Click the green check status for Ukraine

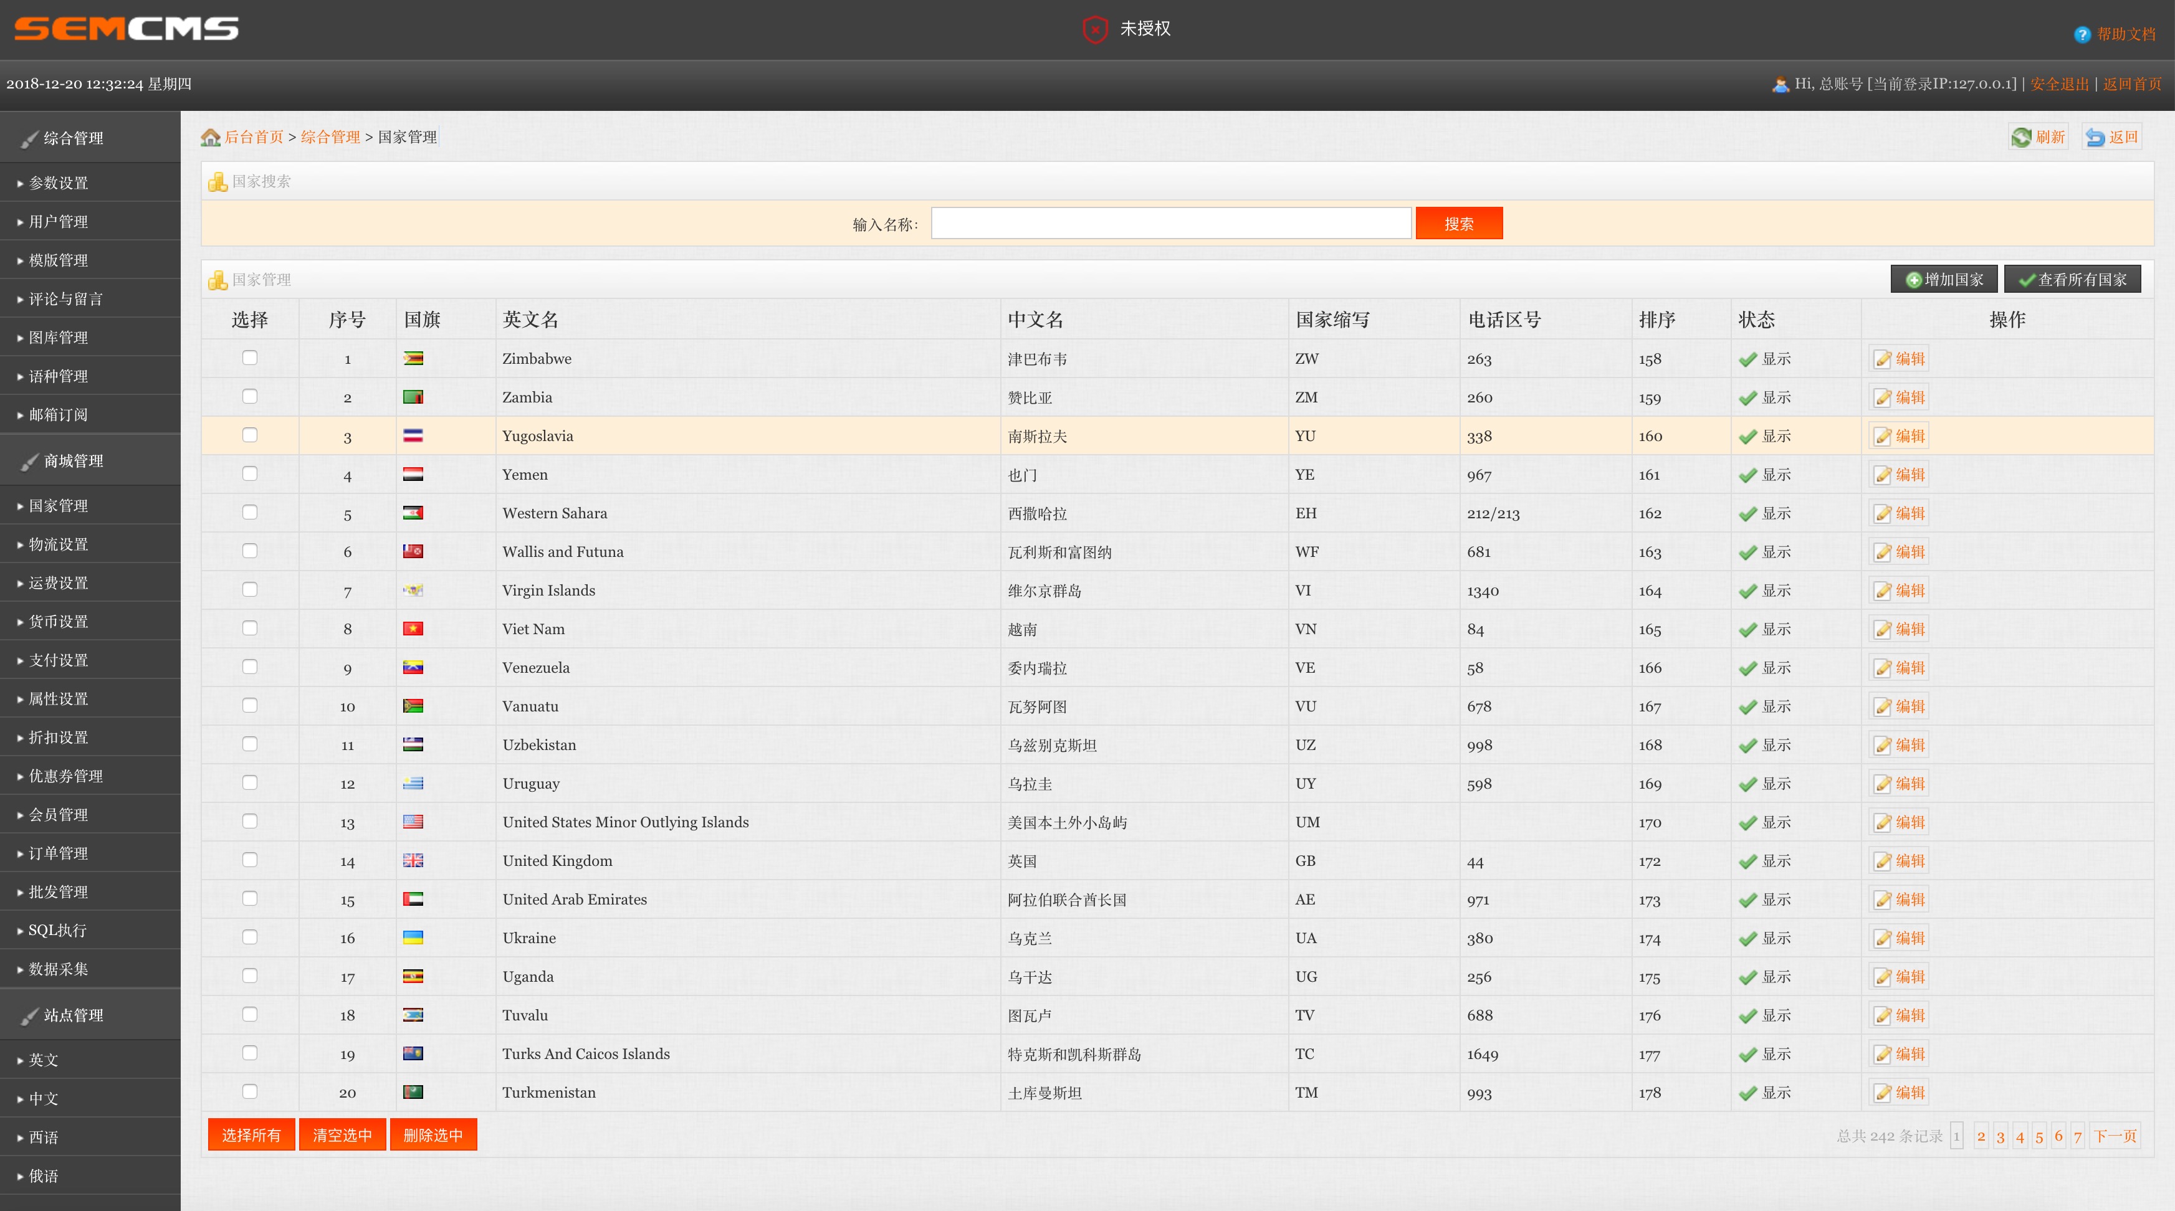coord(1747,938)
